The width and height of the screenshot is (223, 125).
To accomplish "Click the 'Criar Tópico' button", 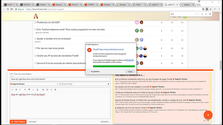I will tap(18, 121).
